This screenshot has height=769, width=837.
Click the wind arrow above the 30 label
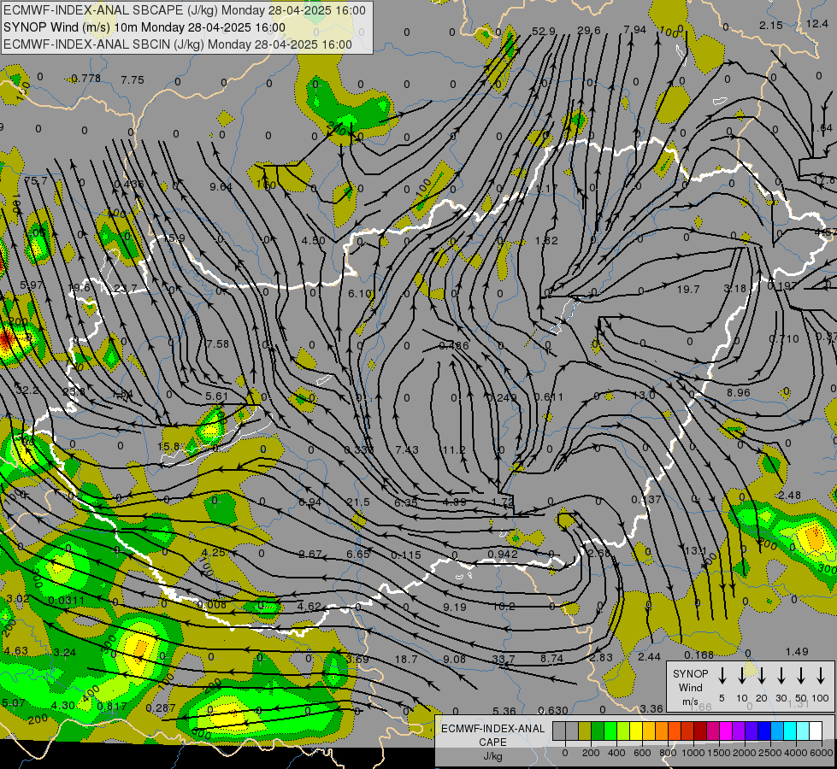781,676
